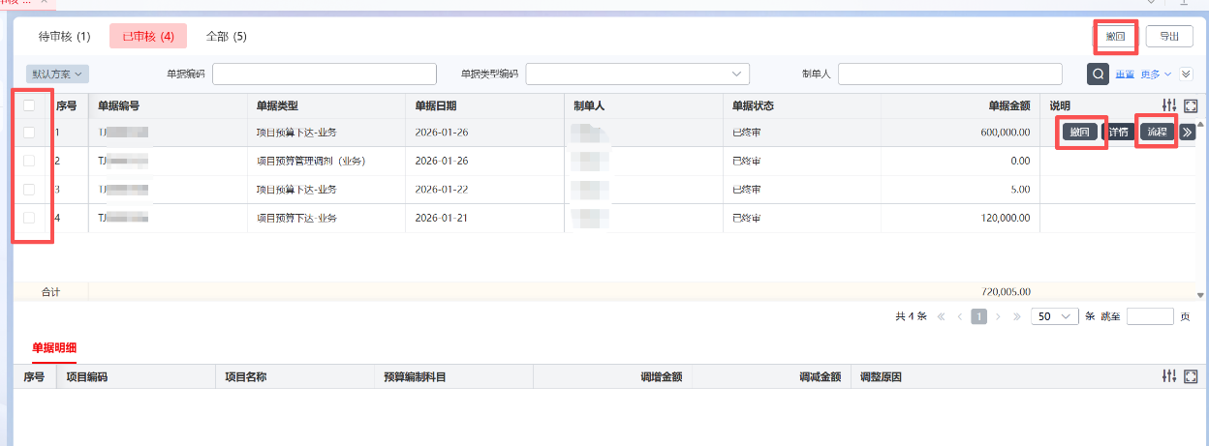The height and width of the screenshot is (446, 1209).
Task: Open the 单据类型编码 dropdown
Action: [637, 74]
